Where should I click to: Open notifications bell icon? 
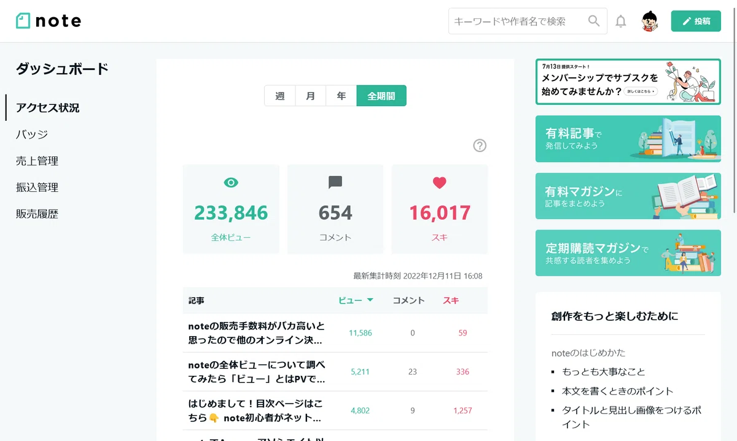coord(621,21)
